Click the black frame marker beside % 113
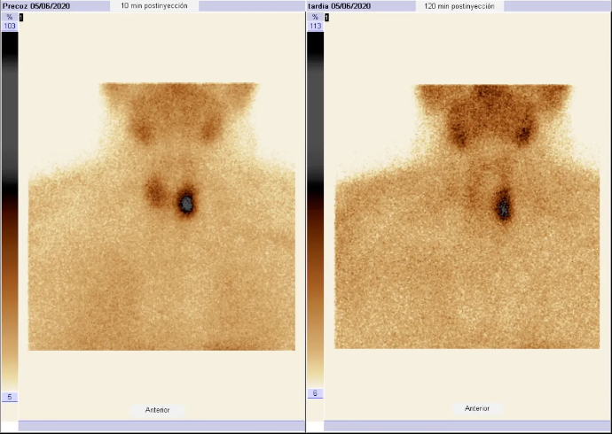612x434 pixels. (x=326, y=17)
